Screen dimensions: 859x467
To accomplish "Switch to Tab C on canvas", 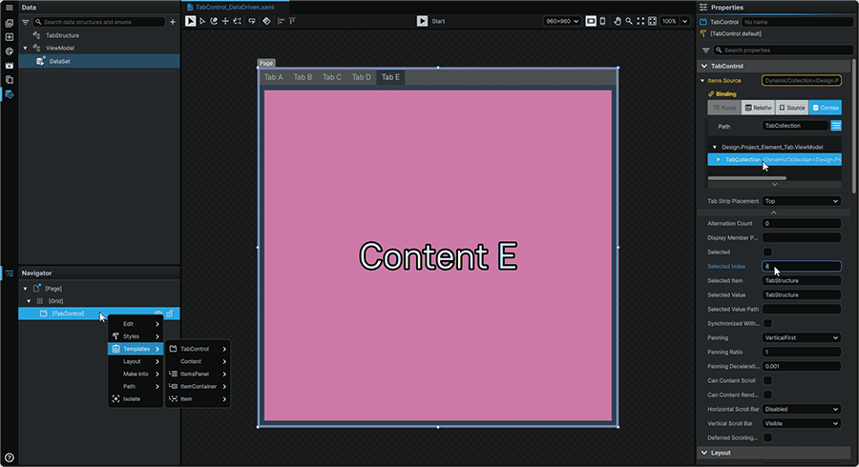I will 332,77.
